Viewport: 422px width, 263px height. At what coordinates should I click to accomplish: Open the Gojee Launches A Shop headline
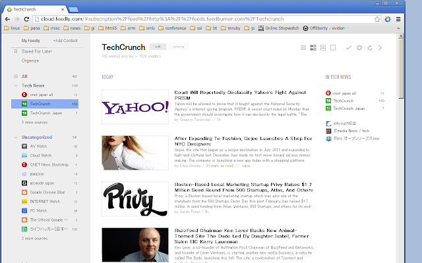click(243, 141)
